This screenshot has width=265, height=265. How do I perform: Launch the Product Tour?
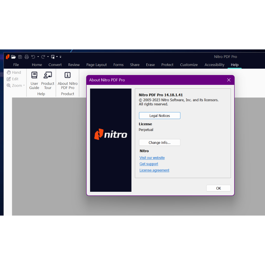click(48, 80)
